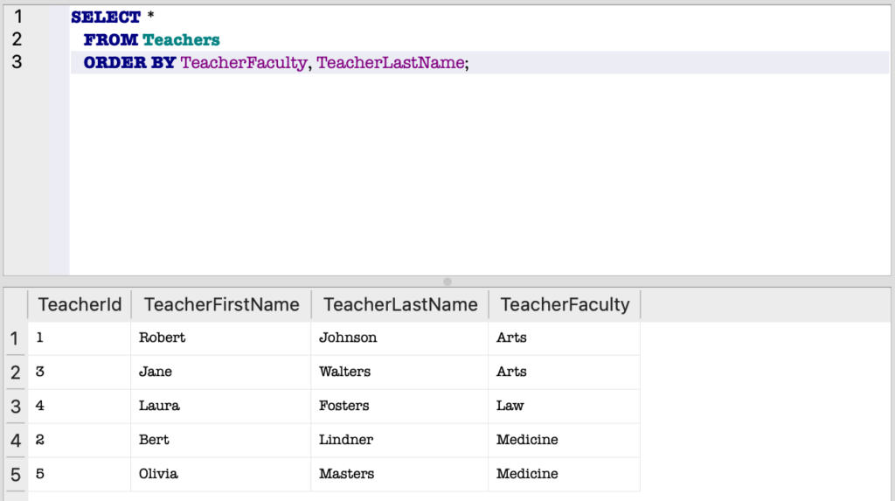Click the Law faculty cell

point(510,406)
